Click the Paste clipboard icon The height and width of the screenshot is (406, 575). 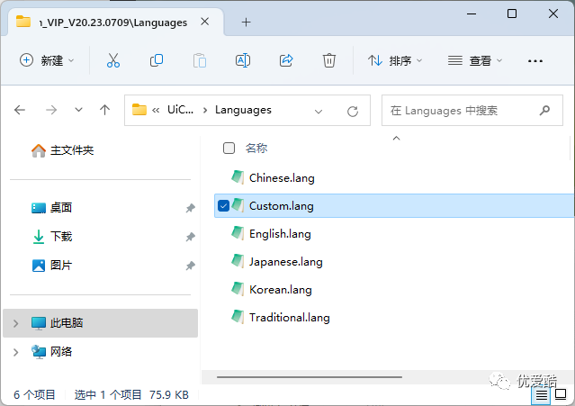(200, 60)
